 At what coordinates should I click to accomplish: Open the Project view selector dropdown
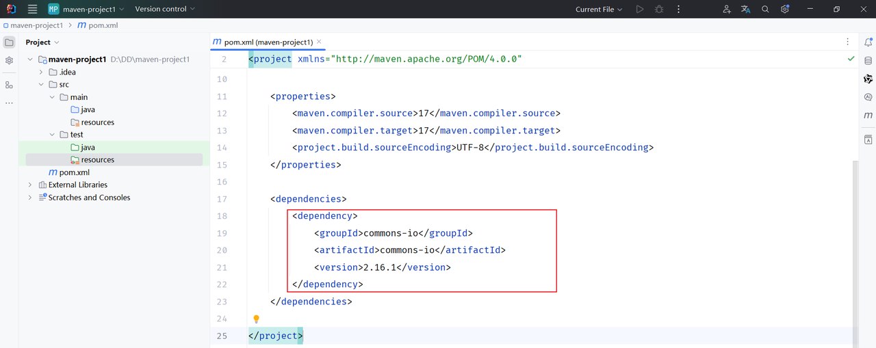click(42, 42)
